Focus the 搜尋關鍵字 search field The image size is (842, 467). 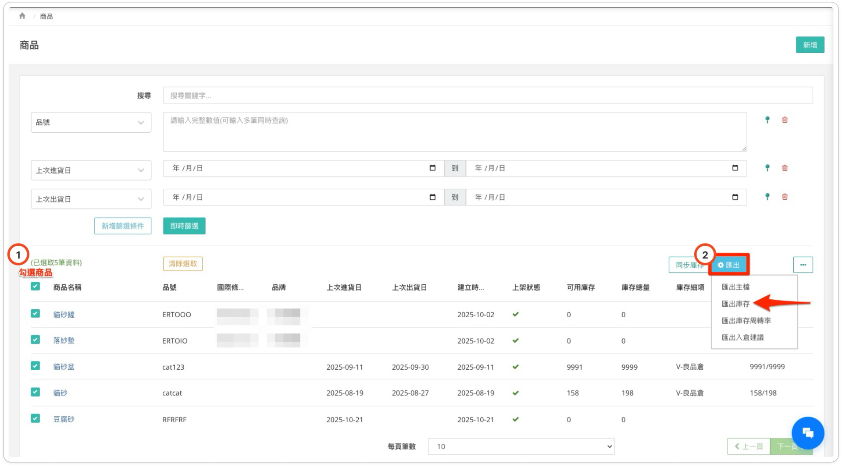(488, 96)
